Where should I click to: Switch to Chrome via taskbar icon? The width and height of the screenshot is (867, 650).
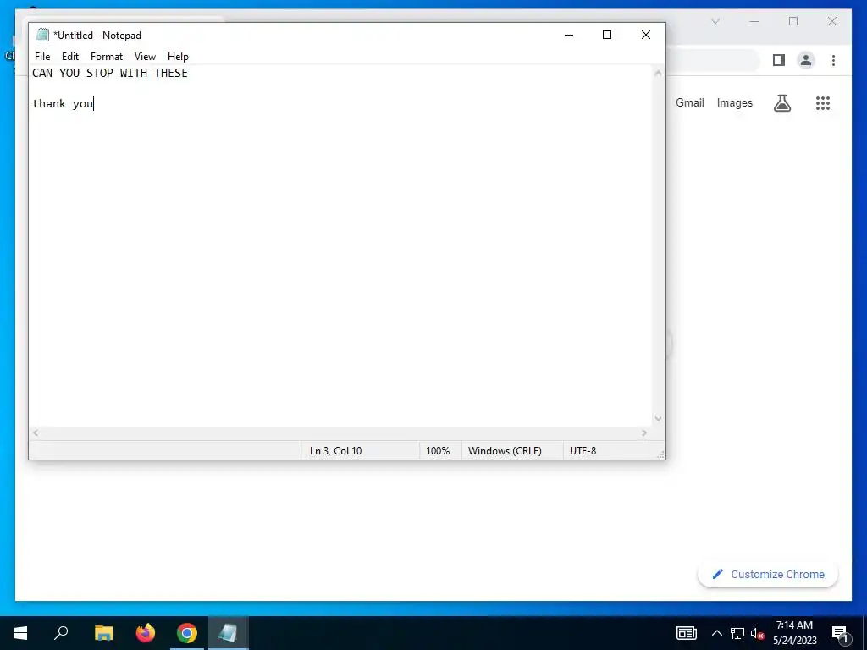[187, 633]
